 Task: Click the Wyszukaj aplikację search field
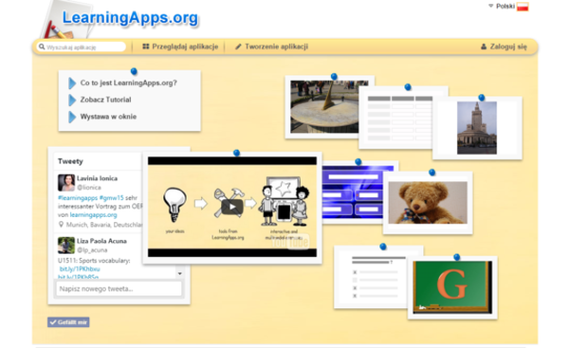(x=82, y=47)
